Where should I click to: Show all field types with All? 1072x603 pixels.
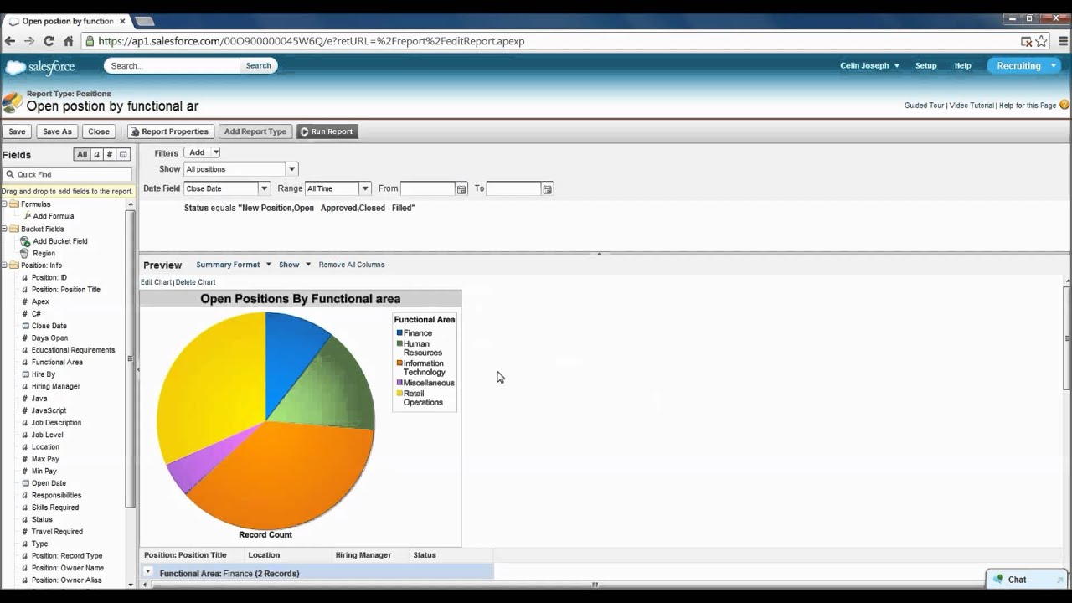coord(81,155)
